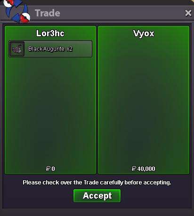
Task: Click Vyox's 40,000 money offer
Action: click(144, 168)
